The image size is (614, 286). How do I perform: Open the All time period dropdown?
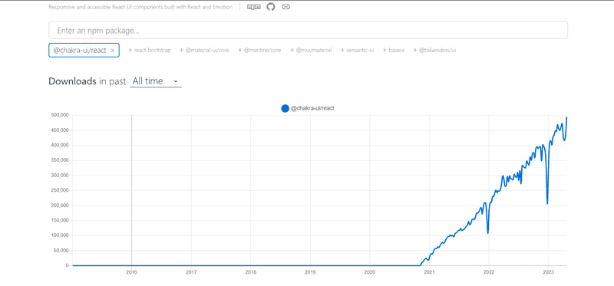pos(156,81)
